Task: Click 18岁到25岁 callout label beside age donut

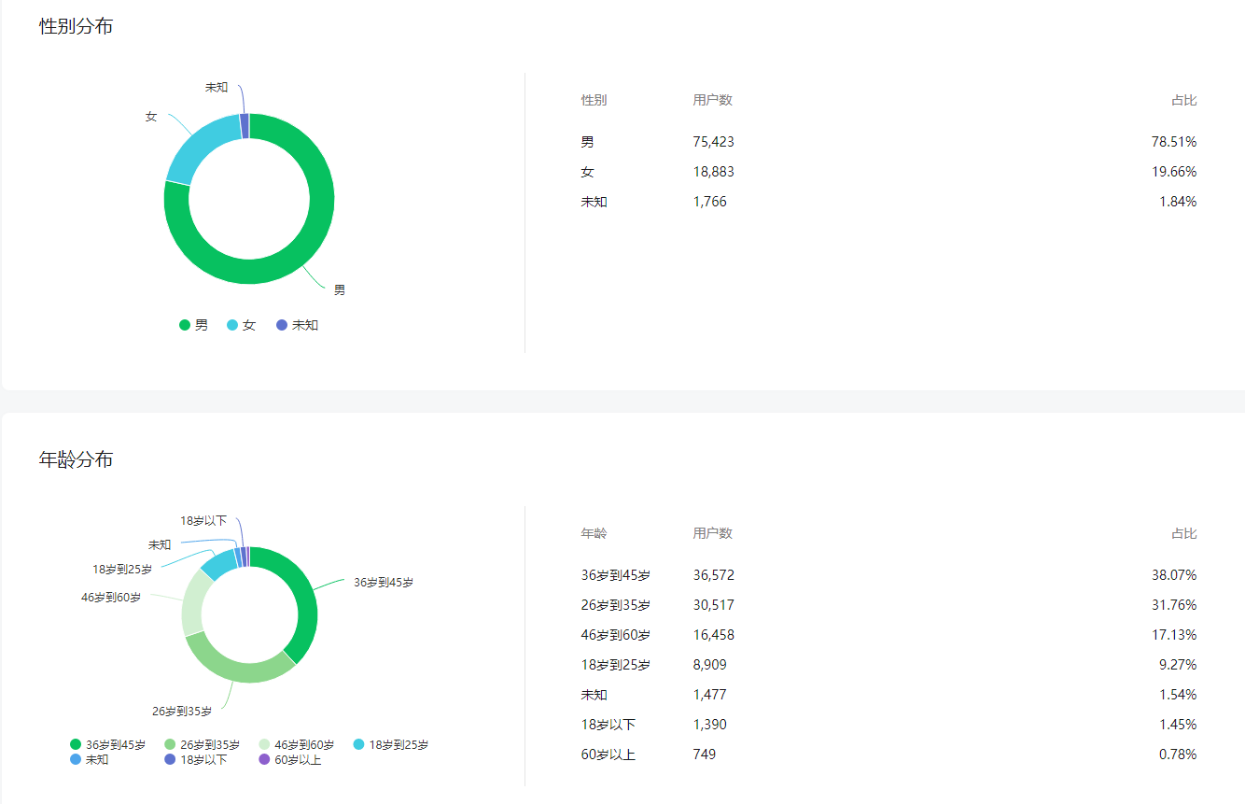Action: [122, 569]
